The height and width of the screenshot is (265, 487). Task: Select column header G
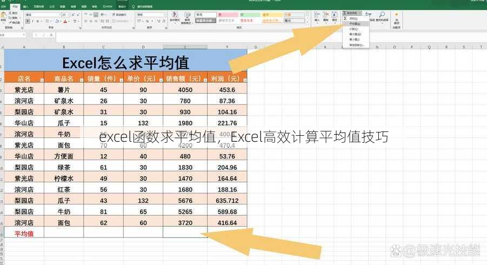255,47
